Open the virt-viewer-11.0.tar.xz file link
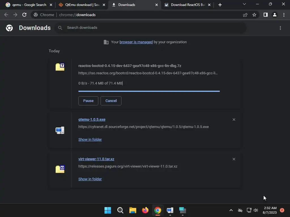 point(96,159)
